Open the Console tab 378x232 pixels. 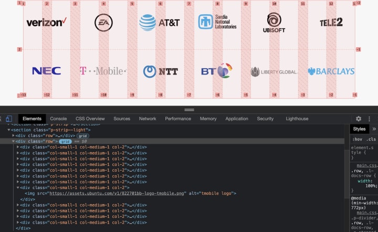pyautogui.click(x=58, y=119)
